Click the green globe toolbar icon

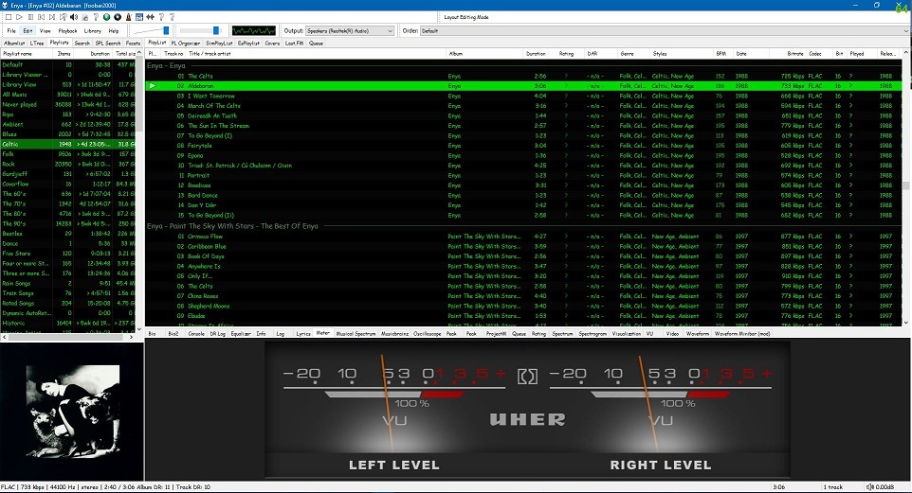[107, 17]
